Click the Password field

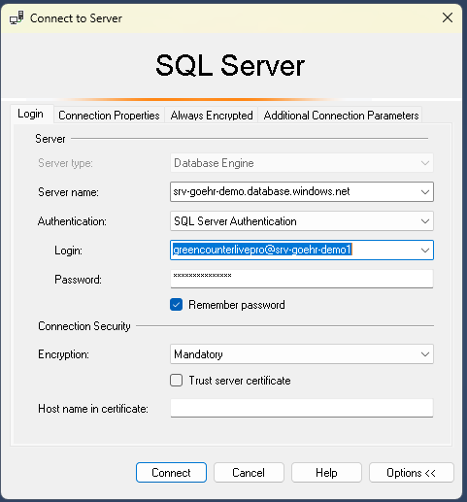click(x=302, y=279)
